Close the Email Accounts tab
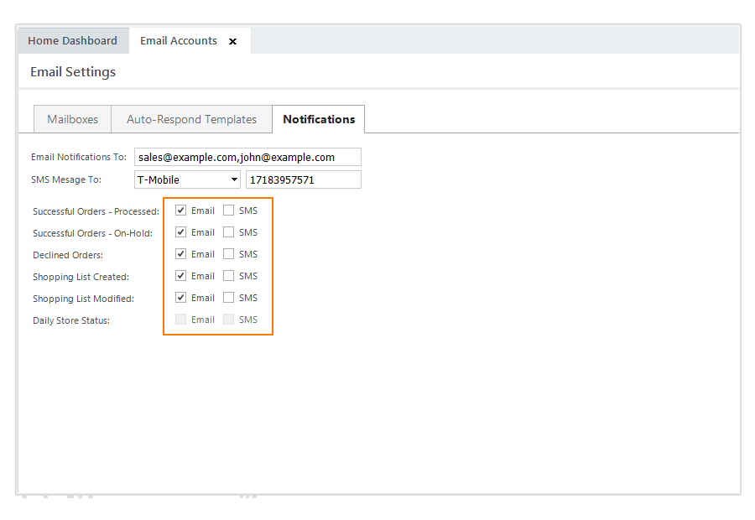This screenshot has height=520, width=755. (232, 41)
